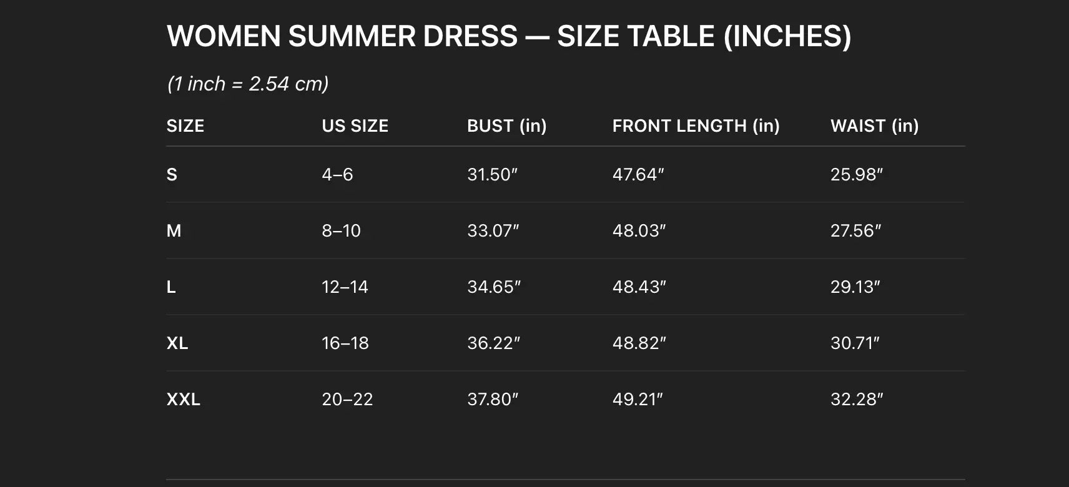The width and height of the screenshot is (1069, 487).
Task: Click the US SIZE column header
Action: click(x=355, y=126)
